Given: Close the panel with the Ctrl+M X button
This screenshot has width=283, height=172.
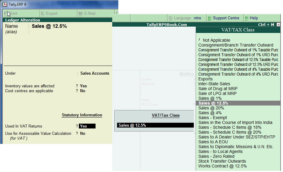Looking at the screenshot, I should pos(278,25).
